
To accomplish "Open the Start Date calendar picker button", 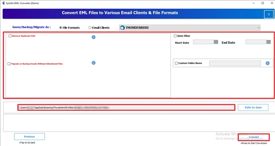I will click(x=216, y=42).
